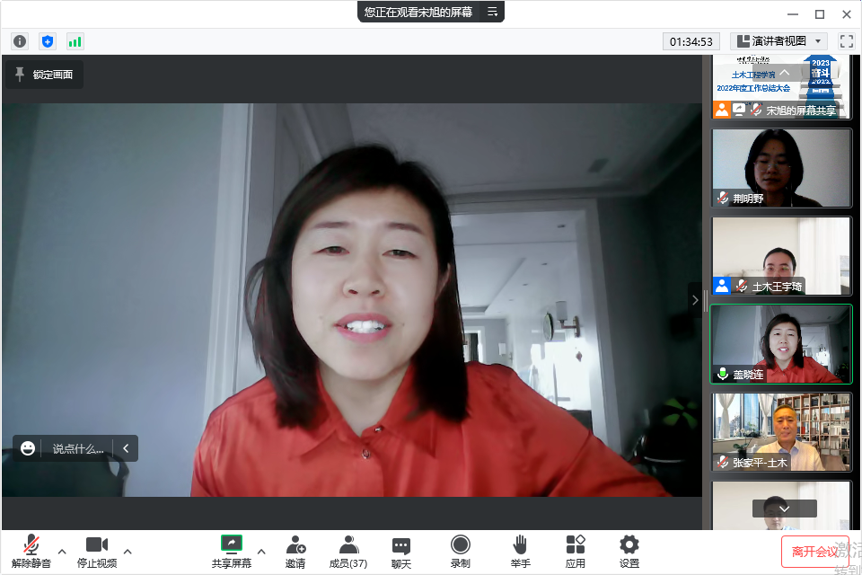The width and height of the screenshot is (862, 575).
Task: Open the 邀请 invite icon
Action: (295, 551)
